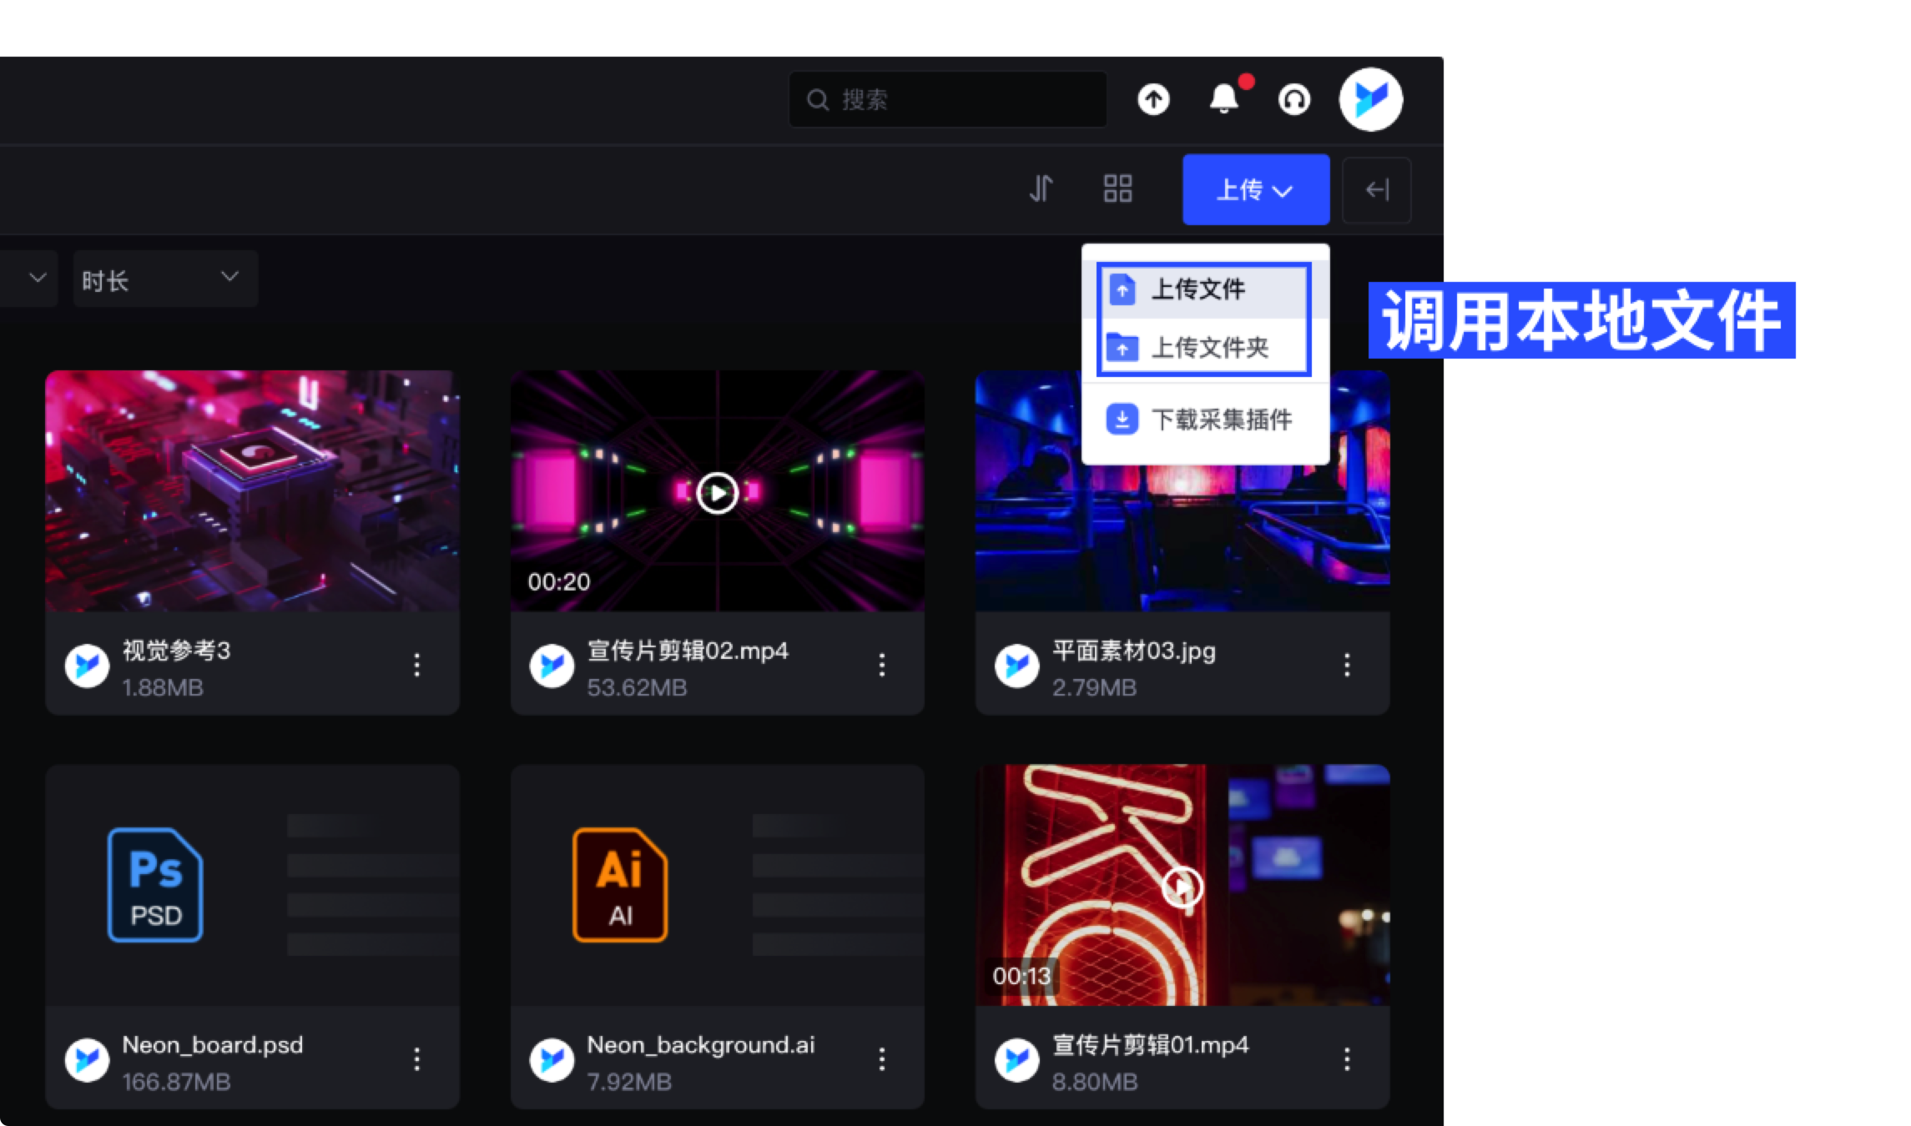Screen dimensions: 1911x1126
Task: Click the file name 视觉参考3
Action: tap(176, 651)
